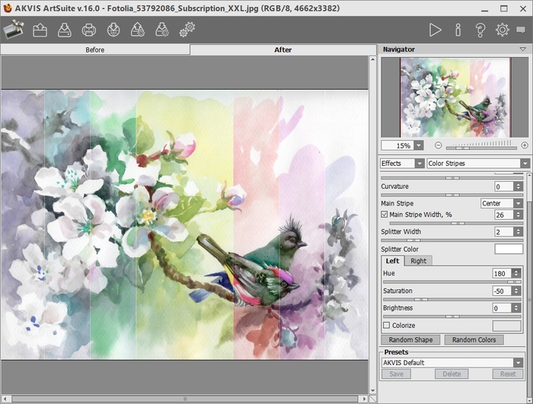This screenshot has height=404, width=533.
Task: Click the Open image icon
Action: 40,30
